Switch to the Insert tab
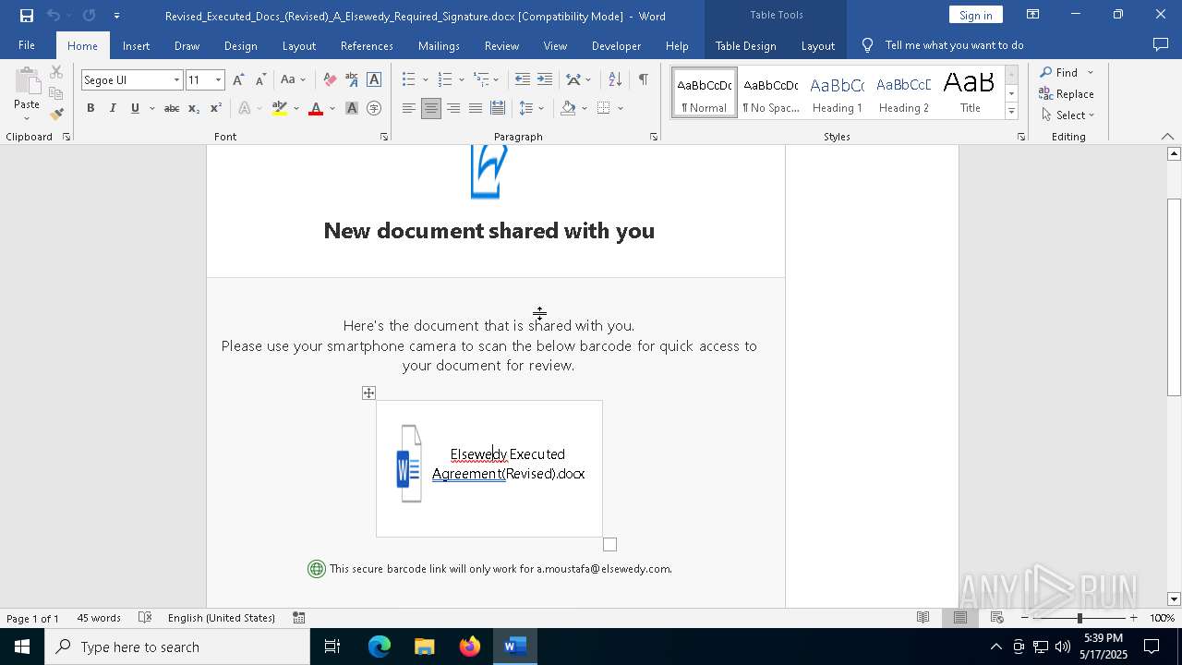Image resolution: width=1182 pixels, height=665 pixels. [x=136, y=45]
